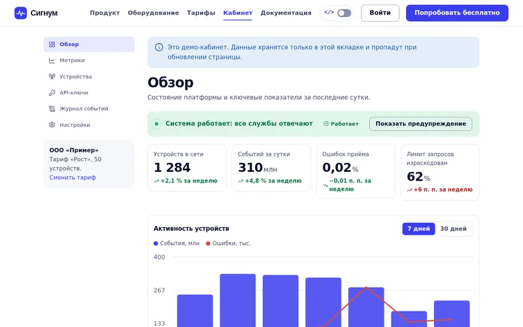523x327 pixels.
Task: Click the checkmark icon beside Работает
Action: [326, 124]
